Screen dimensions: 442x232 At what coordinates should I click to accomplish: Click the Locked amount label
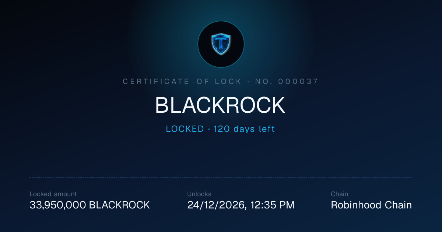tap(53, 194)
